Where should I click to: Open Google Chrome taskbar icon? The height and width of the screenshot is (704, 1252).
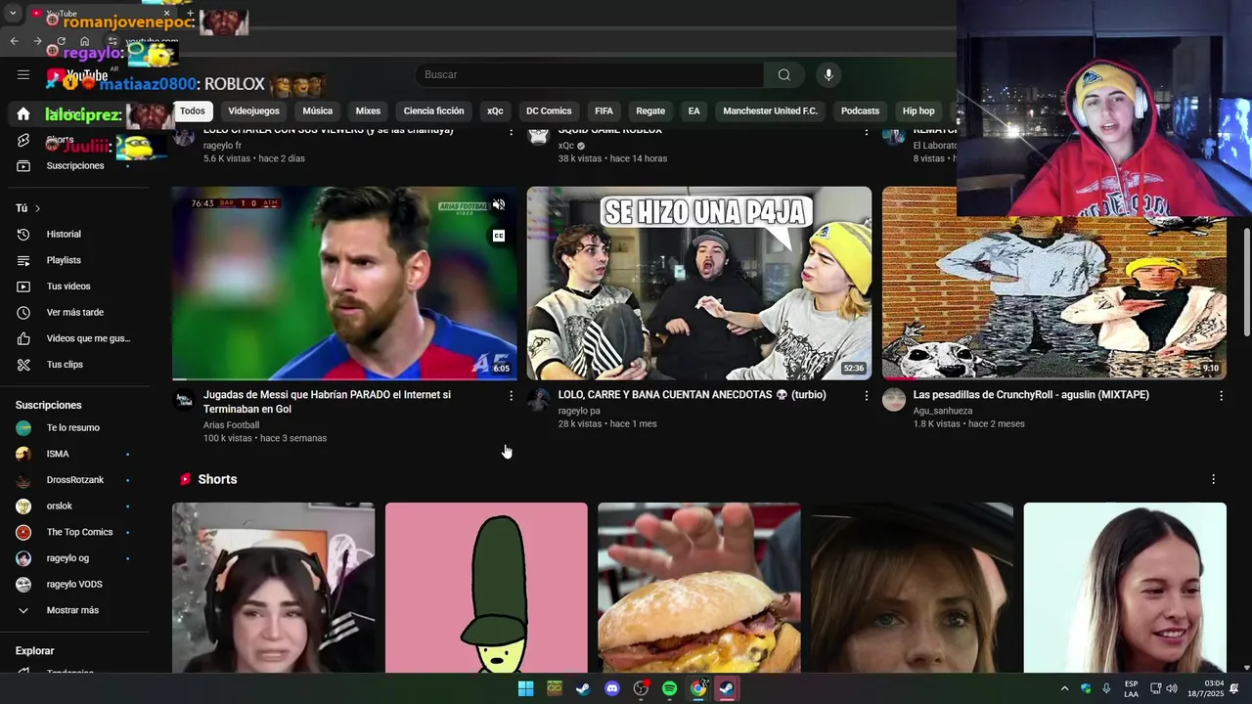pyautogui.click(x=698, y=688)
